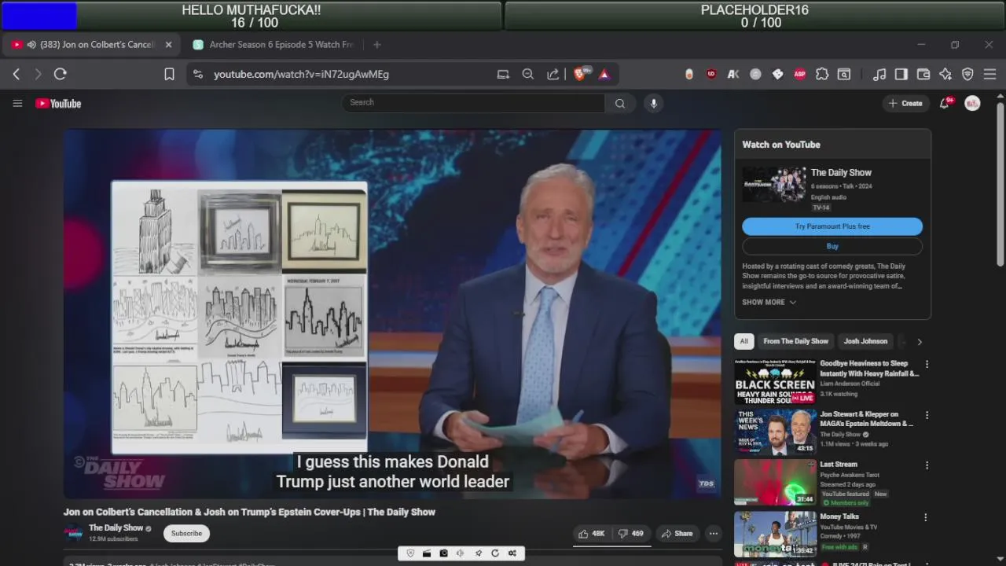Click the zoom-out magnifier in the address bar
Image resolution: width=1006 pixels, height=566 pixels.
[528, 74]
